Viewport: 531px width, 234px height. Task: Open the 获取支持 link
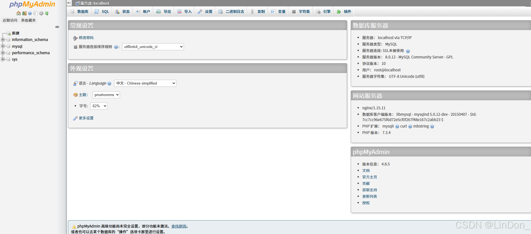click(370, 190)
